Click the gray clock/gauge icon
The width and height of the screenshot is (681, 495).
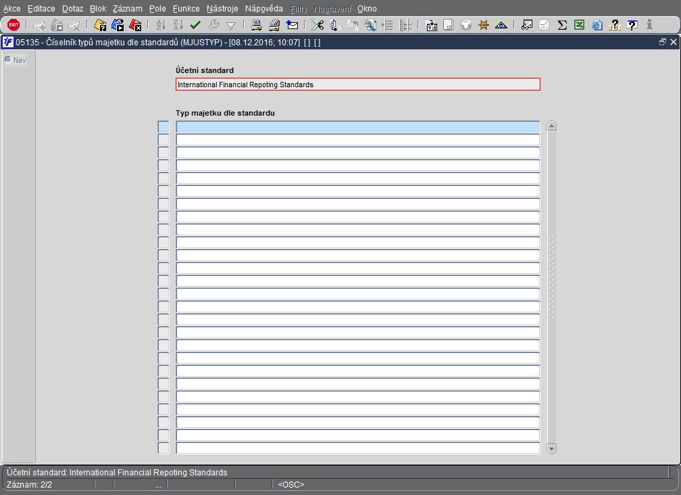(x=545, y=25)
